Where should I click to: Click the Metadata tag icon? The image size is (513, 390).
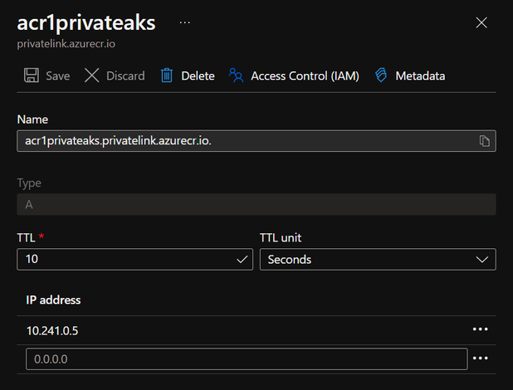pos(381,76)
